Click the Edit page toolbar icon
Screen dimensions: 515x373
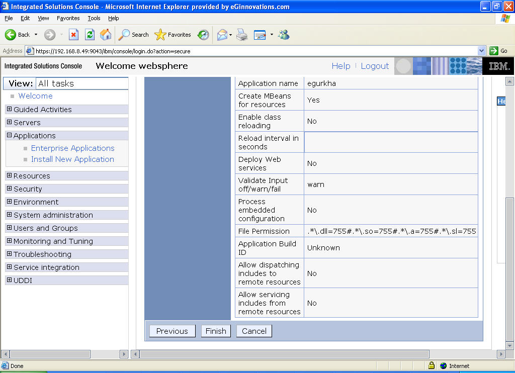click(260, 35)
